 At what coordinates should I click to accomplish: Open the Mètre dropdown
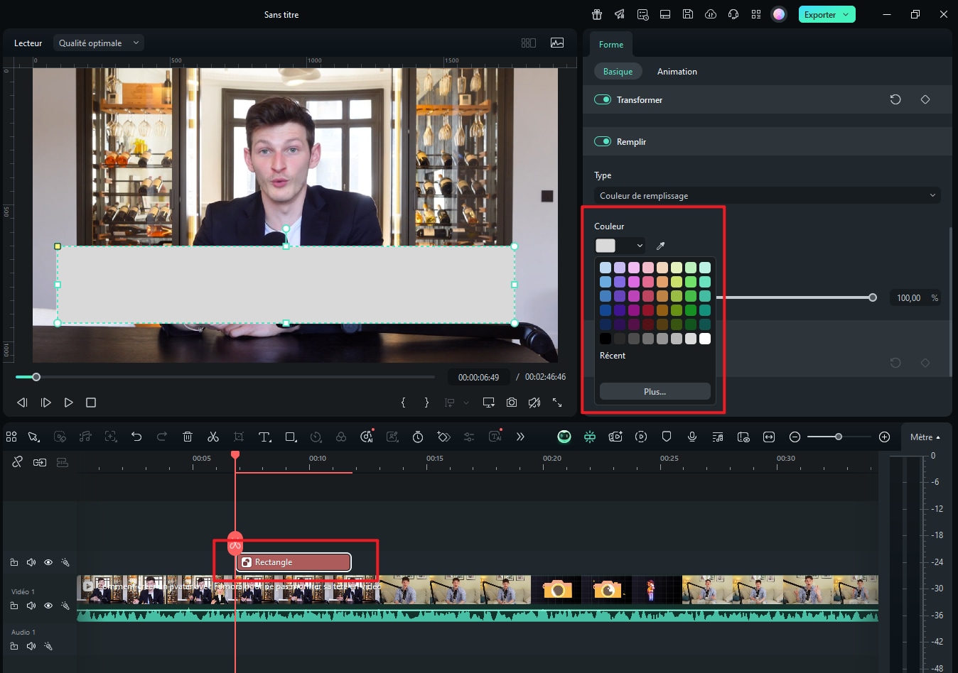(x=925, y=437)
